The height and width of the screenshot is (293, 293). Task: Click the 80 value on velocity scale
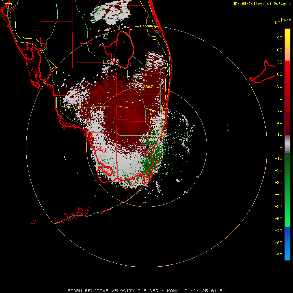click(x=280, y=50)
